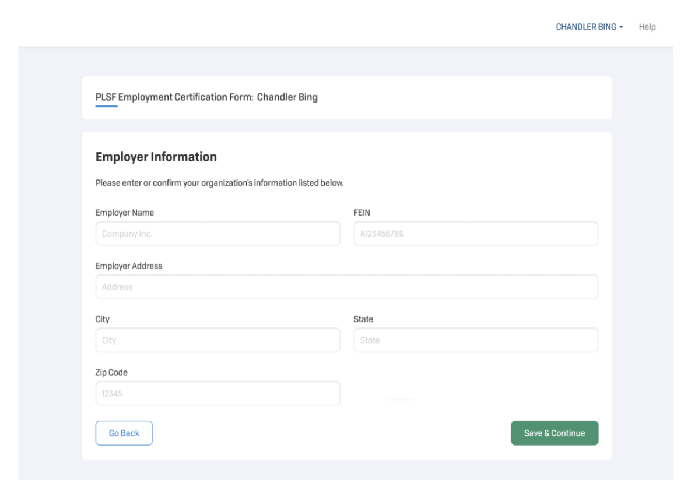688x487 pixels.
Task: Click the FEIN field label
Action: [362, 213]
